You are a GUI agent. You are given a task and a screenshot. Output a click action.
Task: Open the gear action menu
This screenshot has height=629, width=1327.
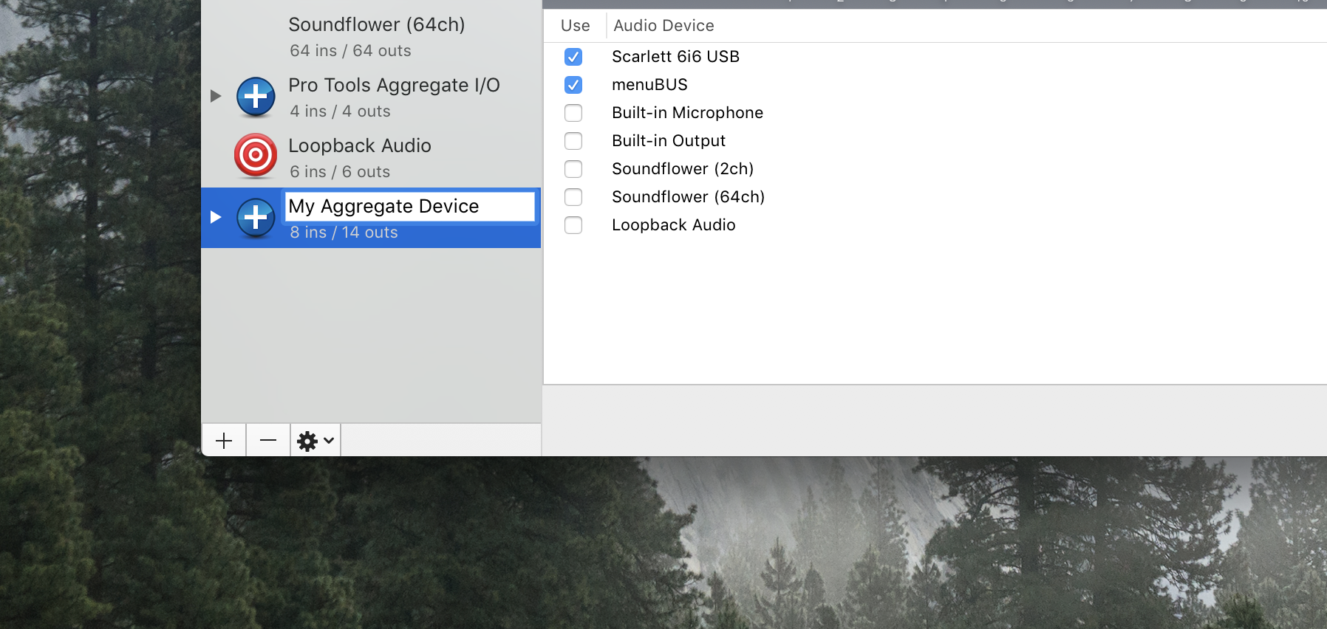(315, 441)
